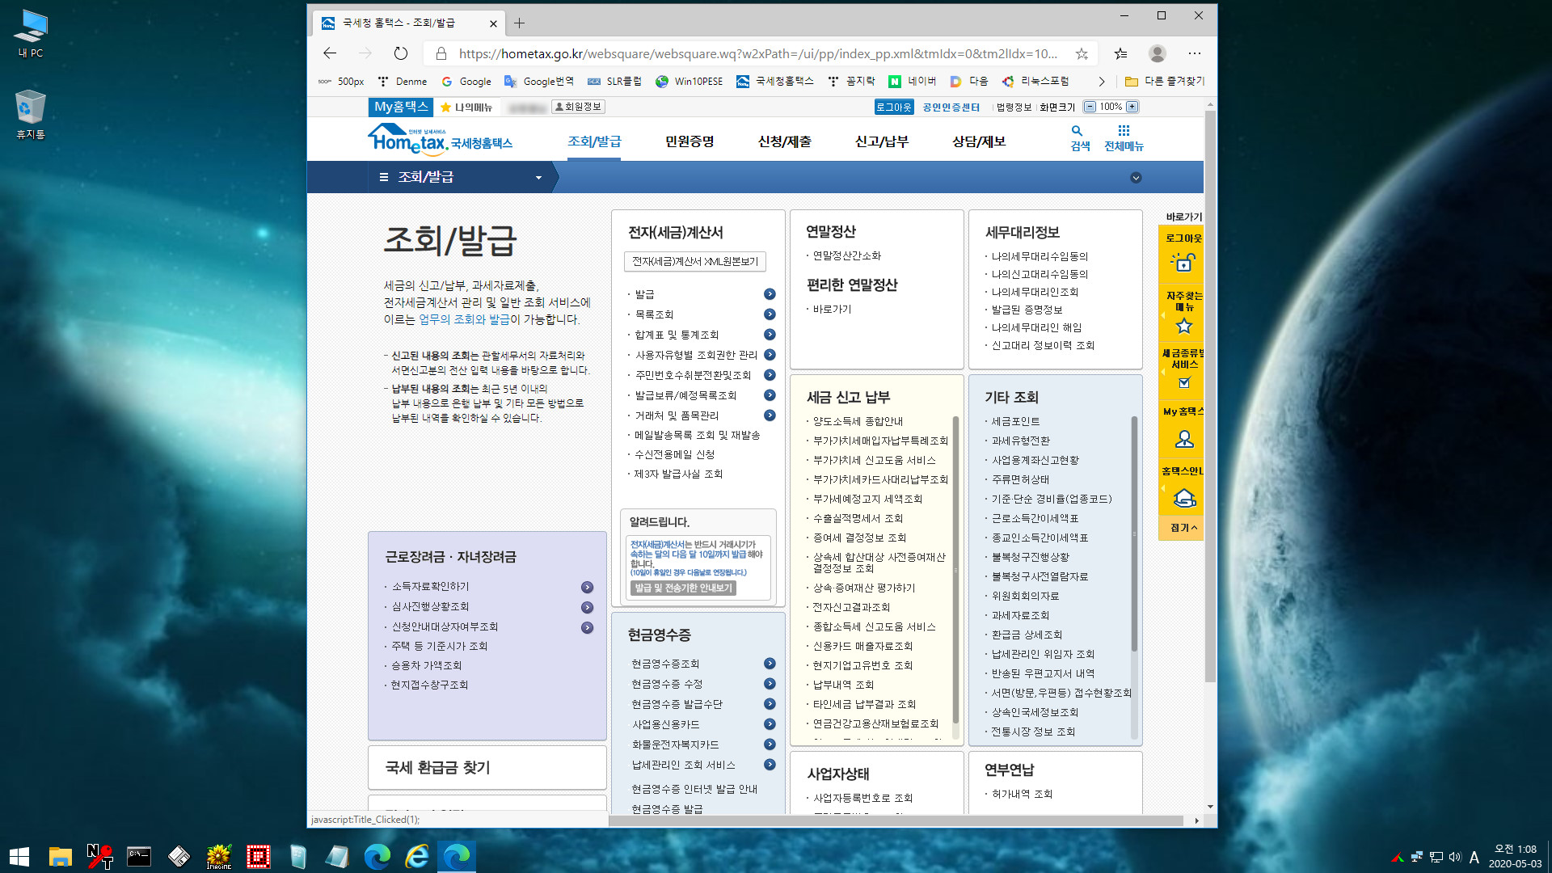Open the 세금포인트 link
This screenshot has width=1552, height=873.
click(x=1015, y=421)
